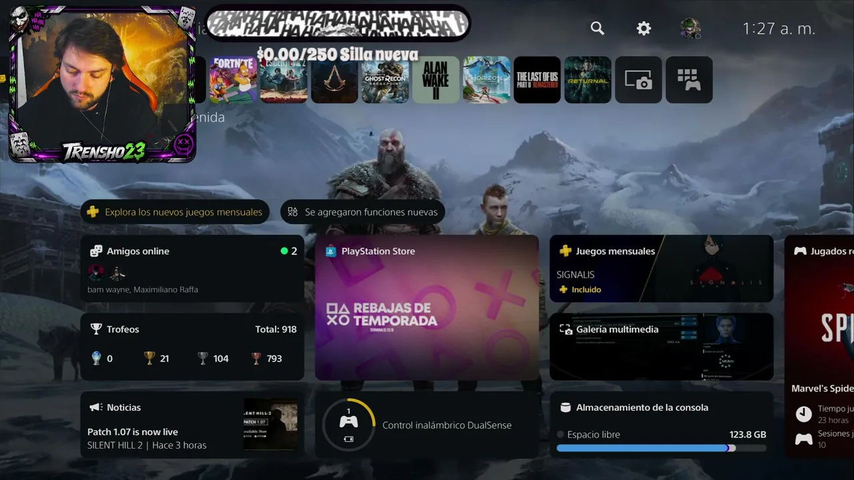Select the second friend avatar under Amigos online
The height and width of the screenshot is (480, 854).
pyautogui.click(x=117, y=273)
